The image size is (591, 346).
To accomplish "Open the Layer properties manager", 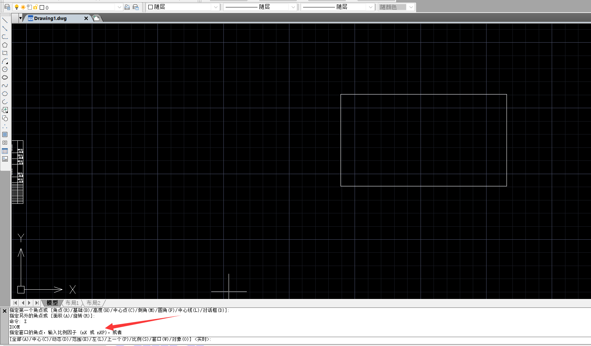I will coord(7,7).
